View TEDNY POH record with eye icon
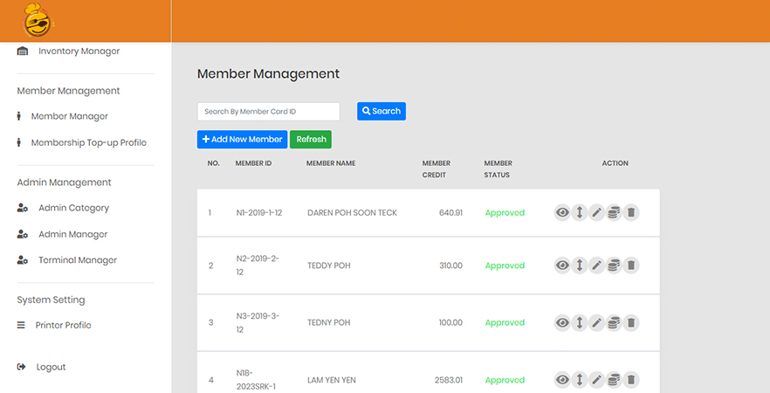The image size is (770, 393). pyautogui.click(x=562, y=322)
